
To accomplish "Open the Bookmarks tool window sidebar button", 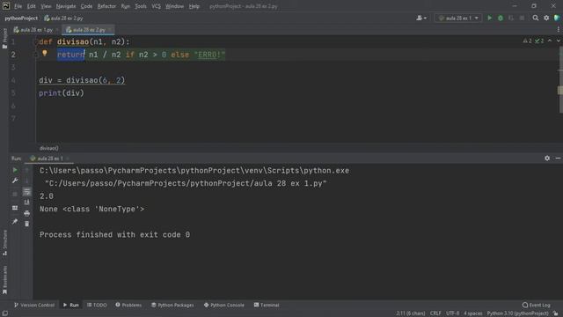I will tap(4, 280).
